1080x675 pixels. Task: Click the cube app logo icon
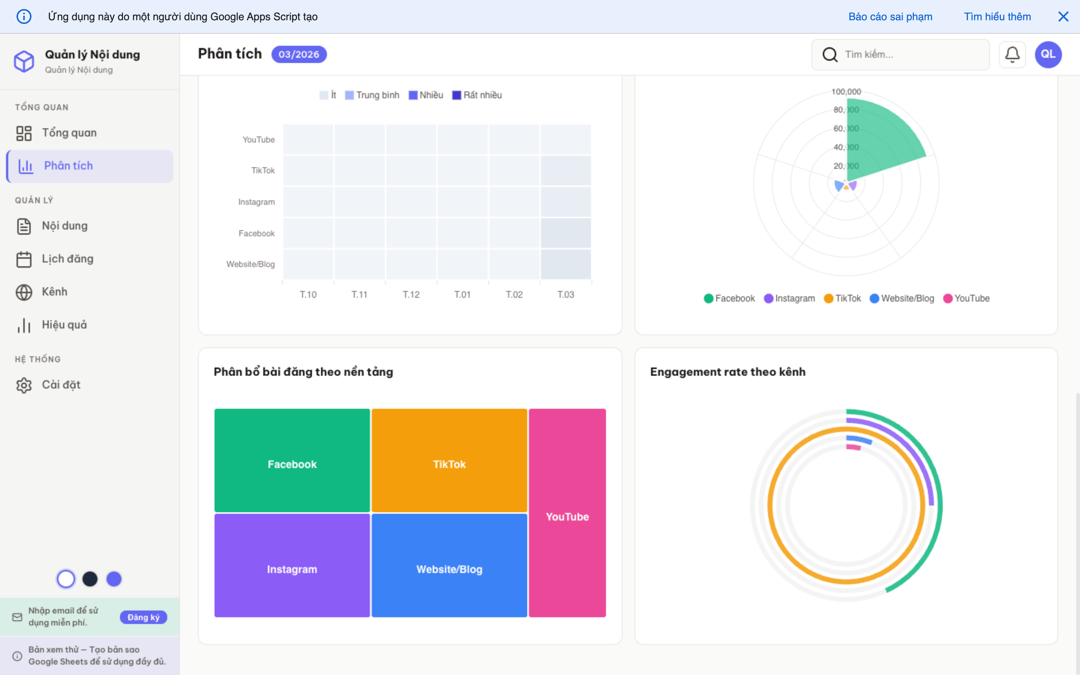pos(24,61)
